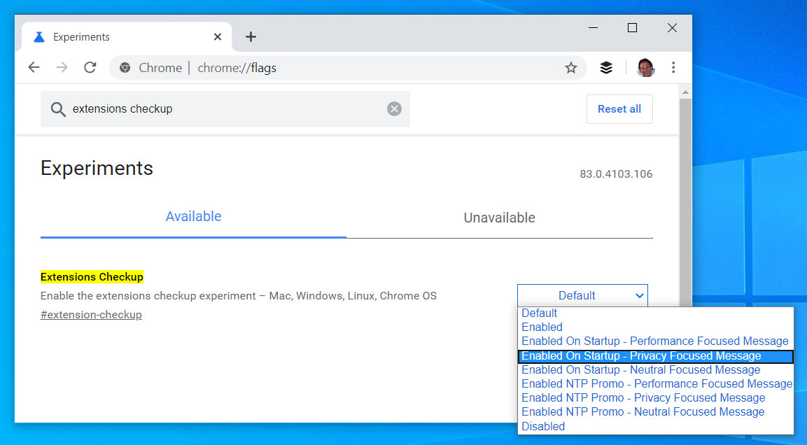Viewport: 807px width, 445px height.
Task: Close the Experiments tab
Action: [218, 37]
